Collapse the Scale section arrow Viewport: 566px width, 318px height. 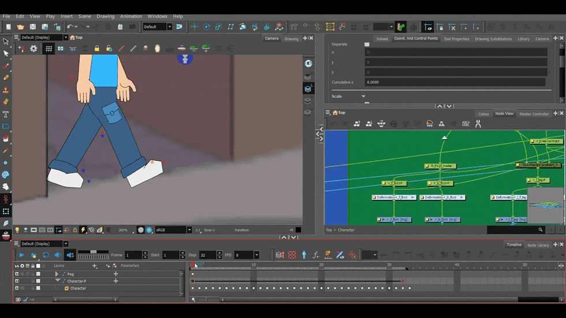point(363,96)
